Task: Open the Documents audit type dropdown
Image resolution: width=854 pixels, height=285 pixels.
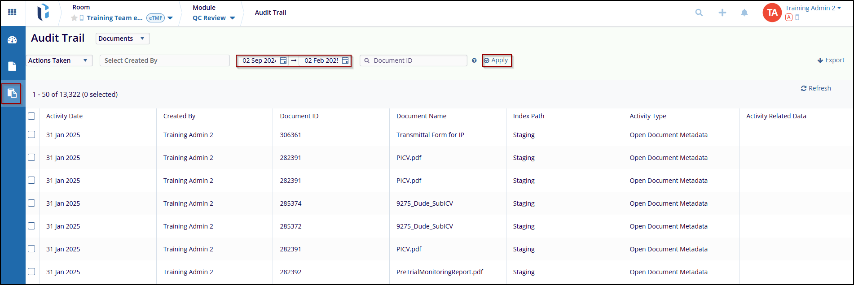Action: (x=122, y=39)
